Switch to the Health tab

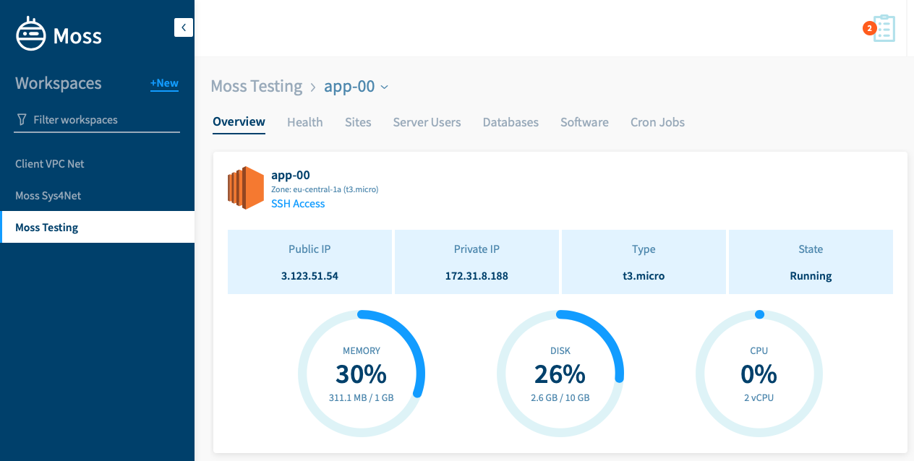[x=305, y=122]
